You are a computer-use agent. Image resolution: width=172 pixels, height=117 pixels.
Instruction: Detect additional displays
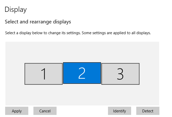[148, 111]
